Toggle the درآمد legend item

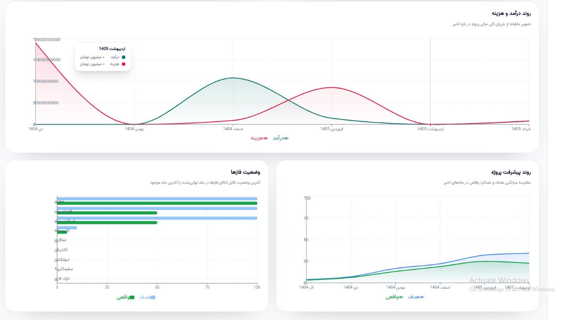281,138
